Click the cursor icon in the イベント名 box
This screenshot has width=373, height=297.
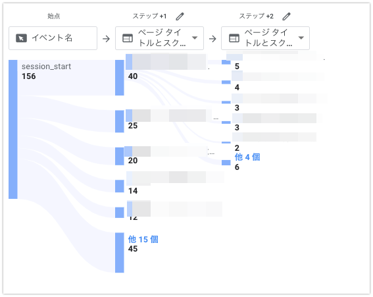tap(21, 38)
